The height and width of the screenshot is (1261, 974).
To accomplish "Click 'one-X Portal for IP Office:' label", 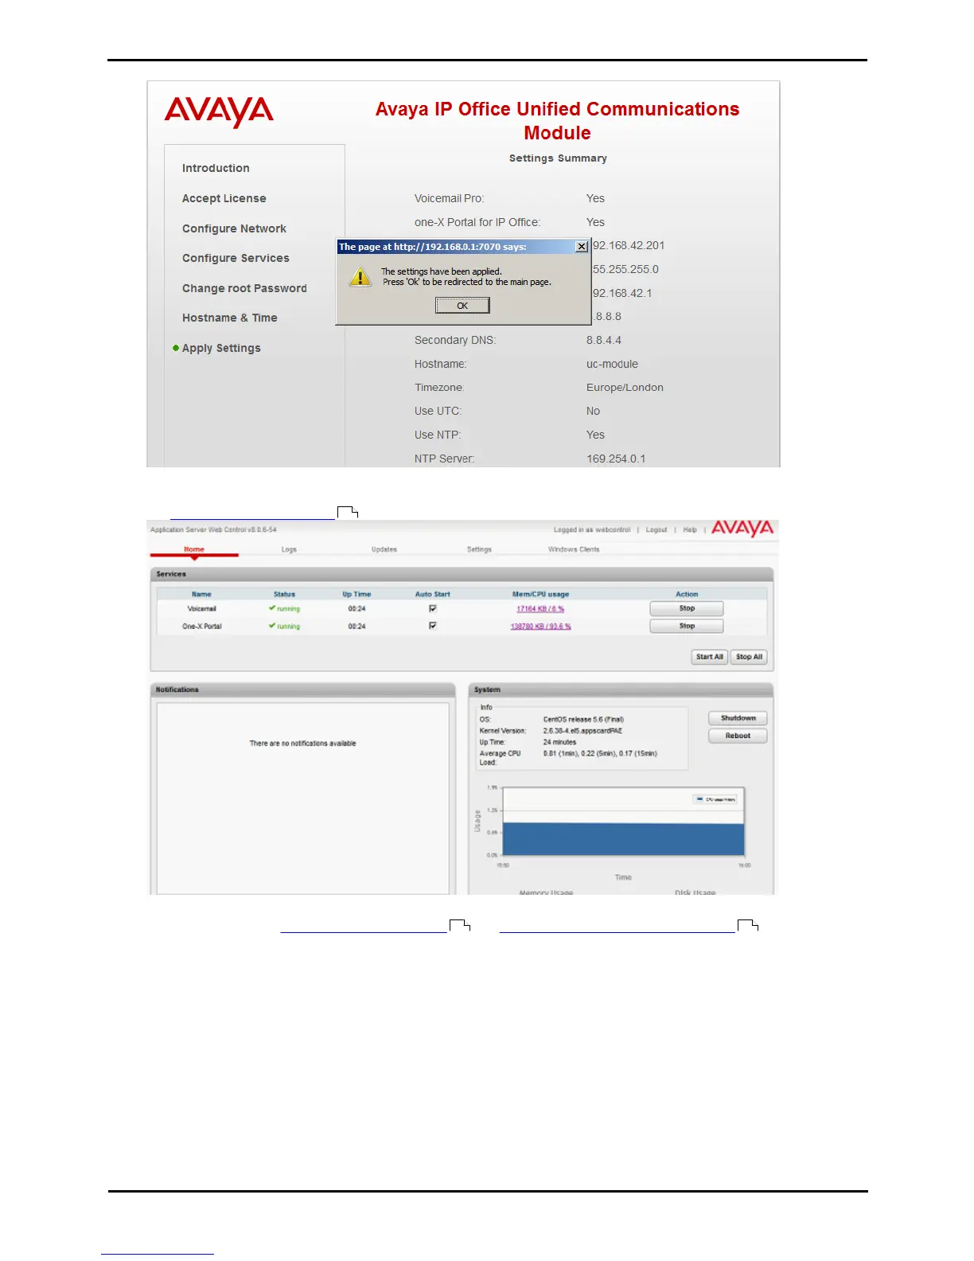I will (477, 222).
